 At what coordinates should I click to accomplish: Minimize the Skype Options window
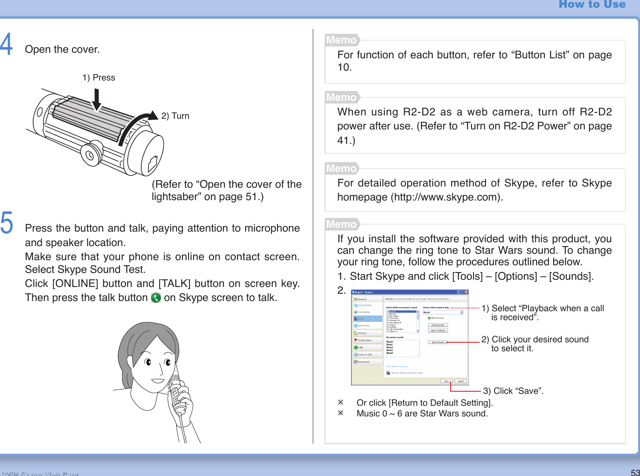(x=459, y=292)
